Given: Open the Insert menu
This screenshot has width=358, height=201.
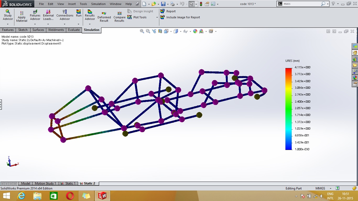Looking at the screenshot, I should pyautogui.click(x=72, y=4).
